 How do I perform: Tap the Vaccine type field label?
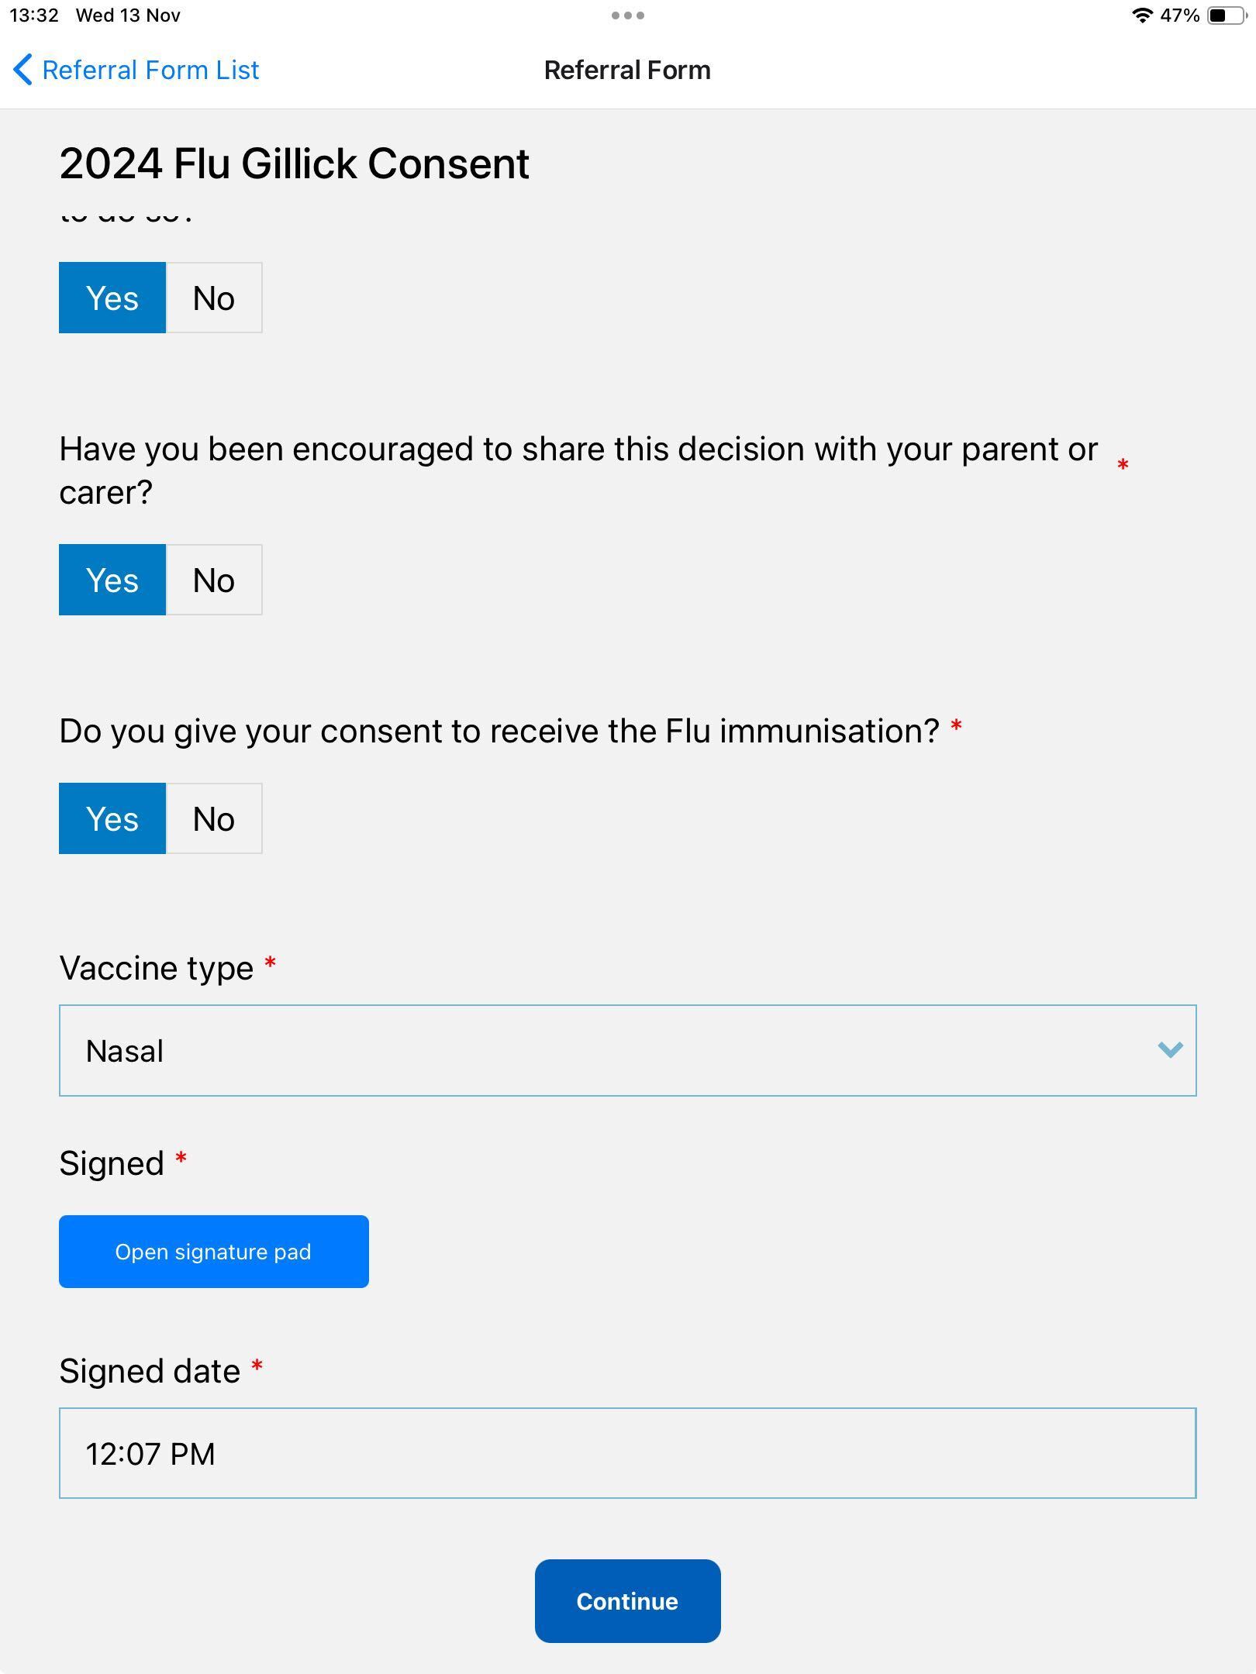[x=157, y=968]
